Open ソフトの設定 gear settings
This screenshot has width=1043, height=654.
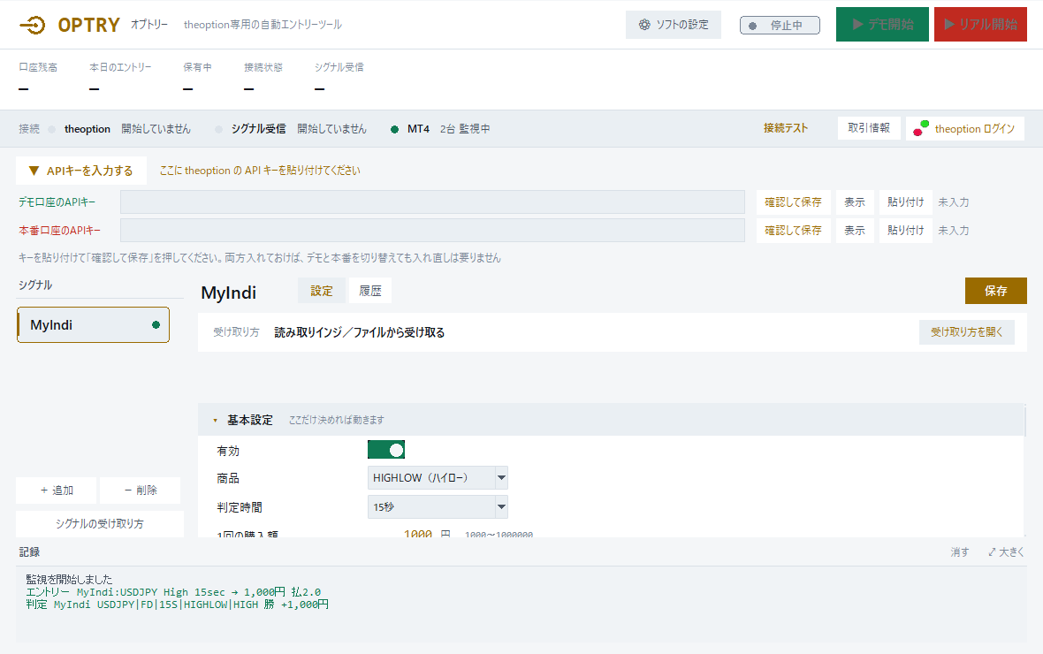[674, 25]
